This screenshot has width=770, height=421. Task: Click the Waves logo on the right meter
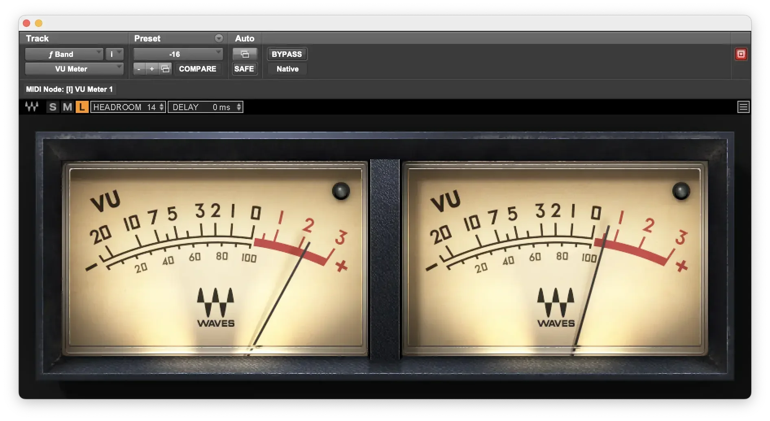click(x=556, y=308)
